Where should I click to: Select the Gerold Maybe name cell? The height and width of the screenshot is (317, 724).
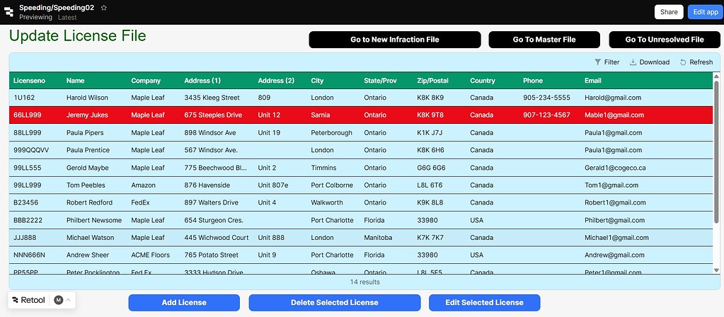tap(88, 168)
